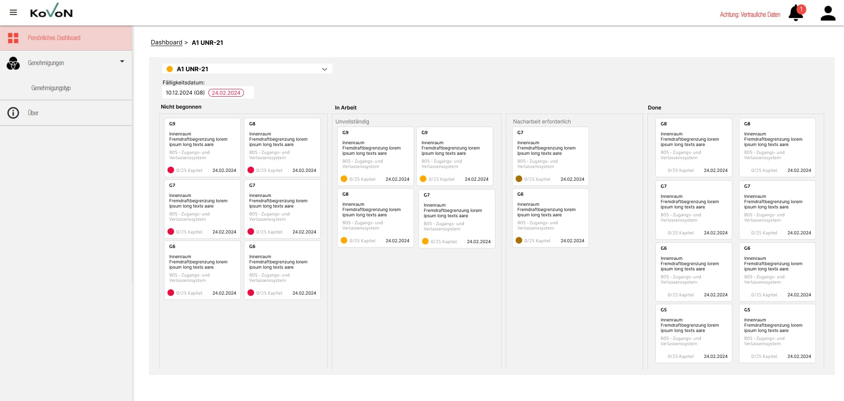Click the orange status dot beside A1 UNR-21
844x401 pixels.
pos(170,69)
